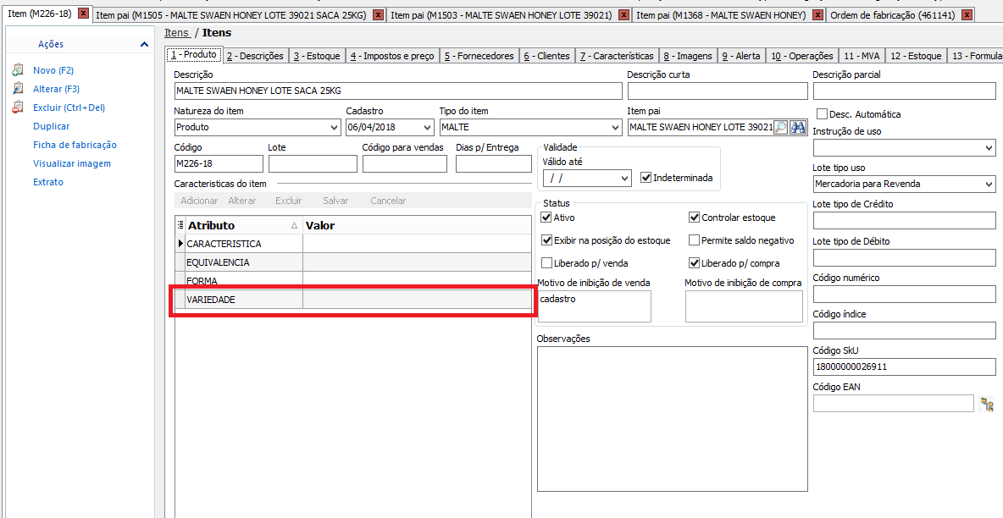The height and width of the screenshot is (518, 1003).
Task: Open the 11 - MVA tab
Action: pyautogui.click(x=861, y=56)
